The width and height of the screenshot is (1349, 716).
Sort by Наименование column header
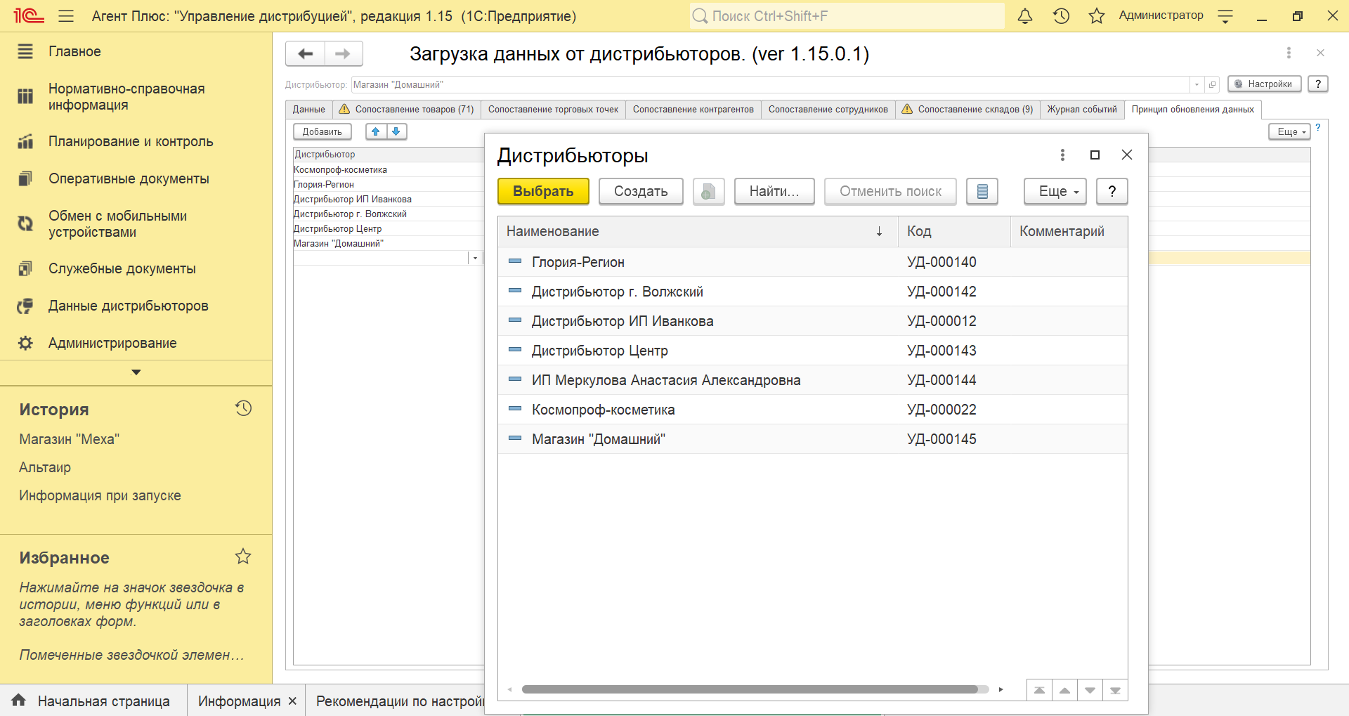click(x=698, y=231)
